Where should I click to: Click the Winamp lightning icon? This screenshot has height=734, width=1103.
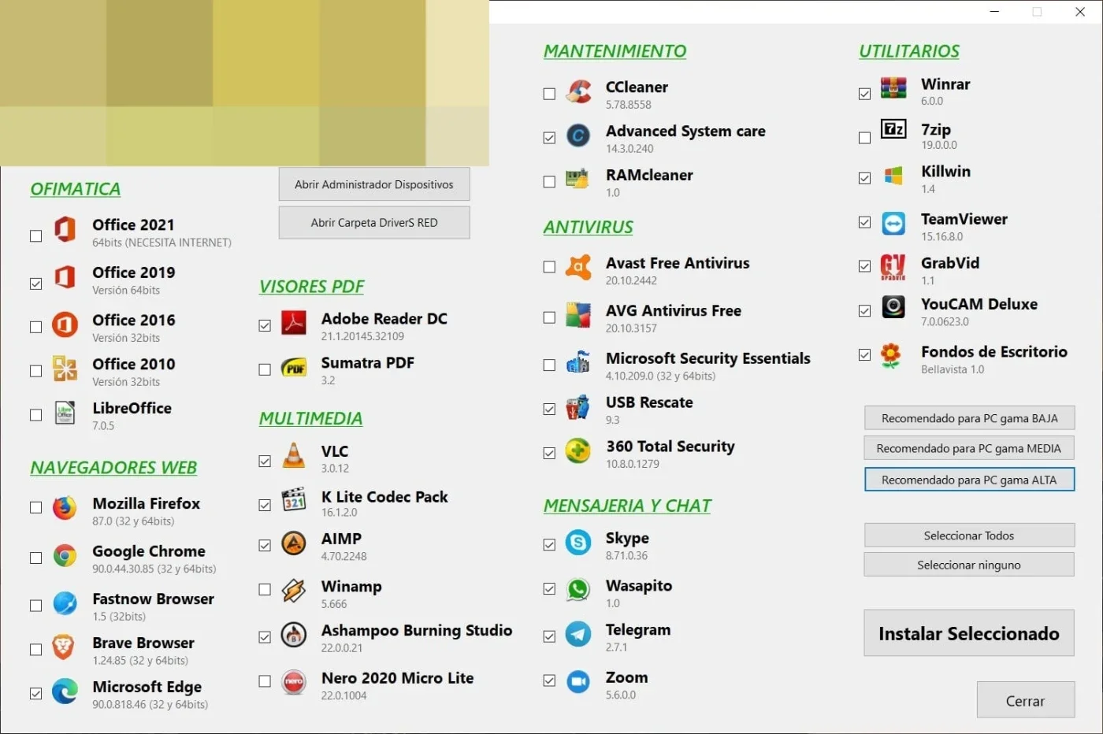pyautogui.click(x=294, y=590)
